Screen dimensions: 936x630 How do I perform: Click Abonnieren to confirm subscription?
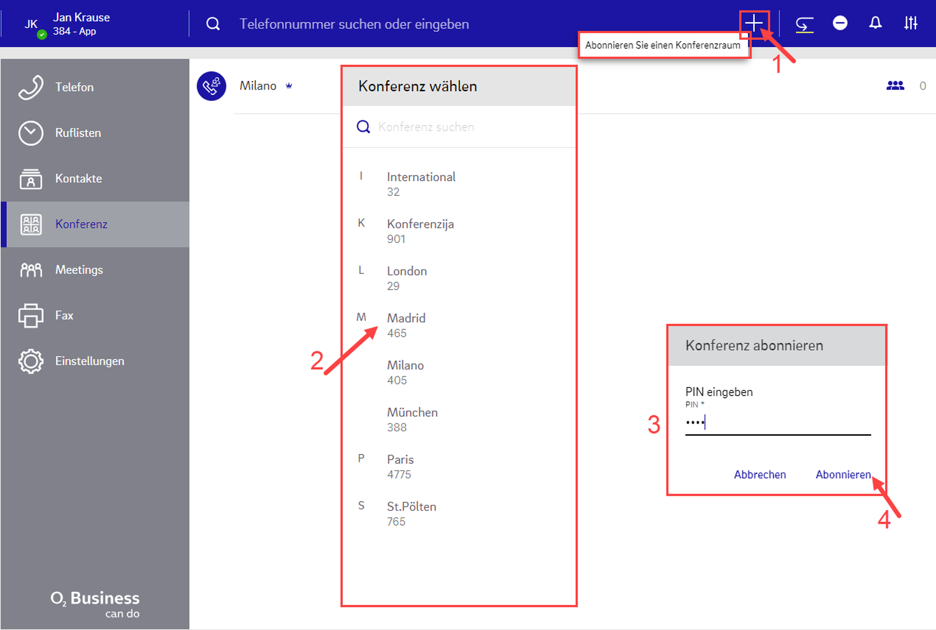pyautogui.click(x=843, y=474)
